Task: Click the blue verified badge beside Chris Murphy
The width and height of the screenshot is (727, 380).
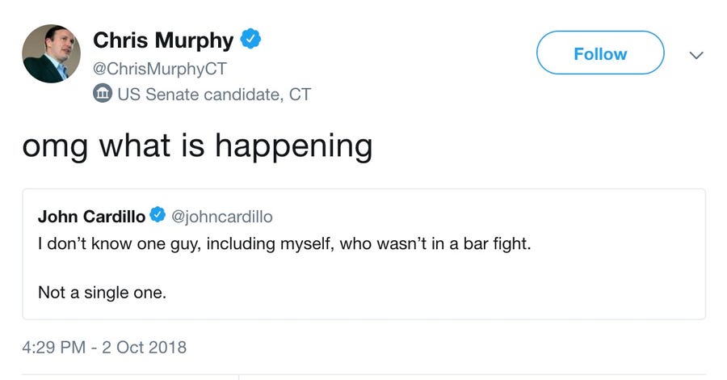Action: click(251, 38)
